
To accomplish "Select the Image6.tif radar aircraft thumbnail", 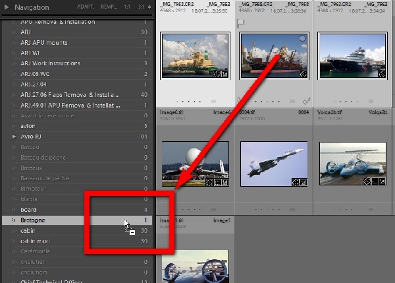I will tap(196, 164).
